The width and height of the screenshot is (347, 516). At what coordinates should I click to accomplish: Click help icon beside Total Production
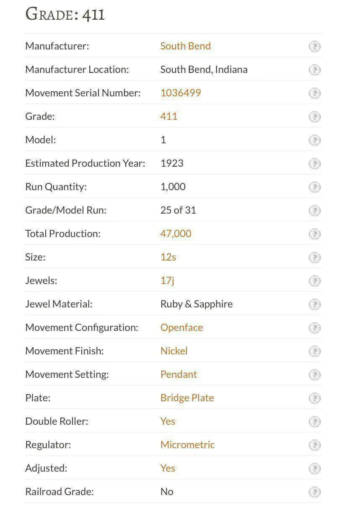(x=314, y=234)
